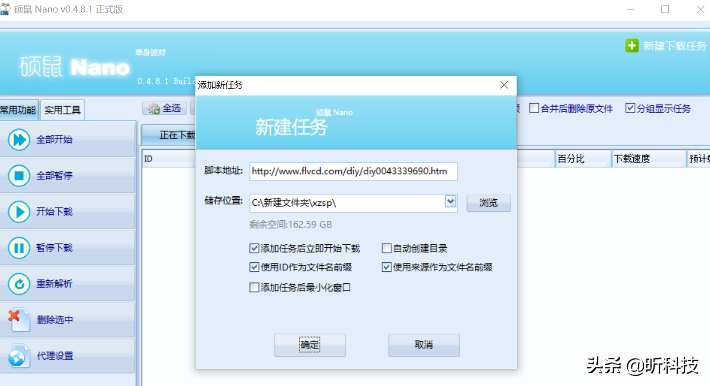Image resolution: width=710 pixels, height=386 pixels.
Task: Click the 新建任务 heading in dialog
Action: point(291,127)
